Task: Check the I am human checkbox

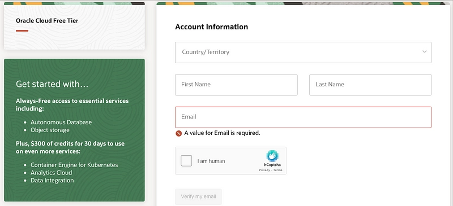Action: 186,161
